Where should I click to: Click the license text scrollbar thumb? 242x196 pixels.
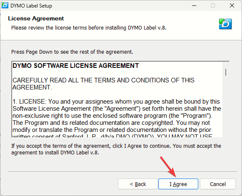click(226, 72)
